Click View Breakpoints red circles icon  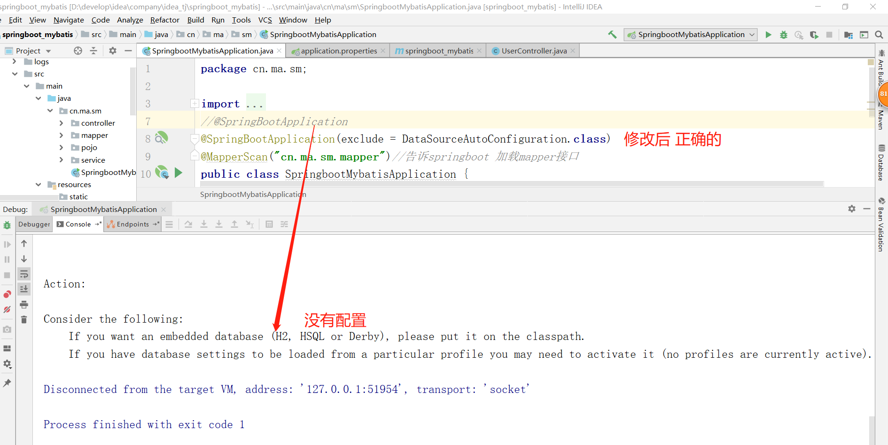point(7,294)
